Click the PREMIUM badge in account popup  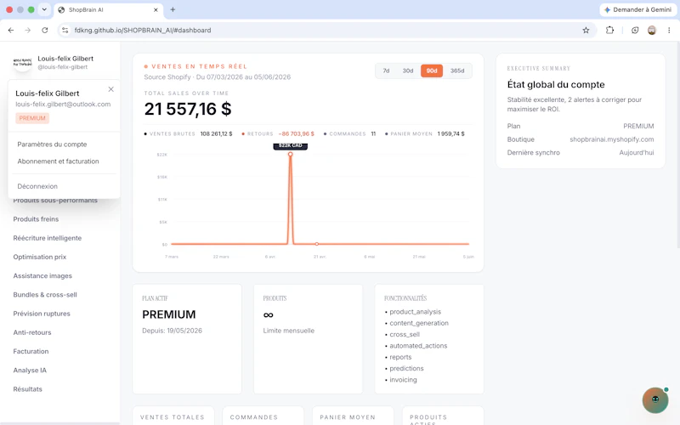coord(32,118)
